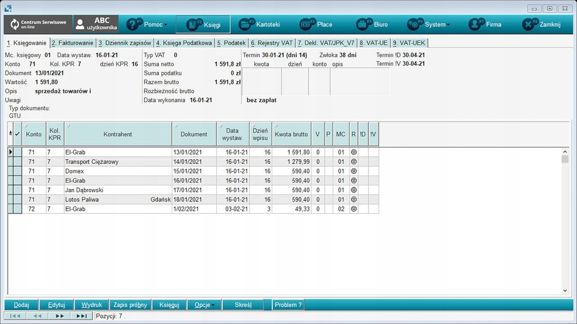Screen dimensions: 577x324
Task: Click the Skreśl button
Action: 243,305
